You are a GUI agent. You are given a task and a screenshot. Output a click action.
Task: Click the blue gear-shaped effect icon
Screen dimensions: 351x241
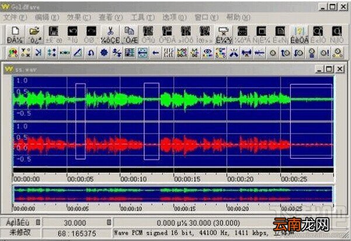(104, 53)
